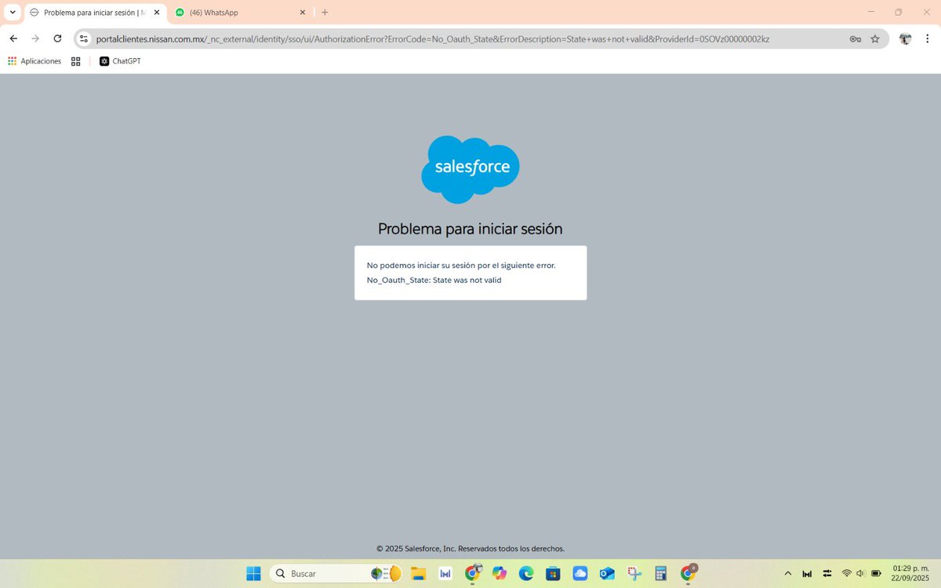Image resolution: width=941 pixels, height=588 pixels.
Task: Open the ChatGPT bookmark
Action: [120, 61]
